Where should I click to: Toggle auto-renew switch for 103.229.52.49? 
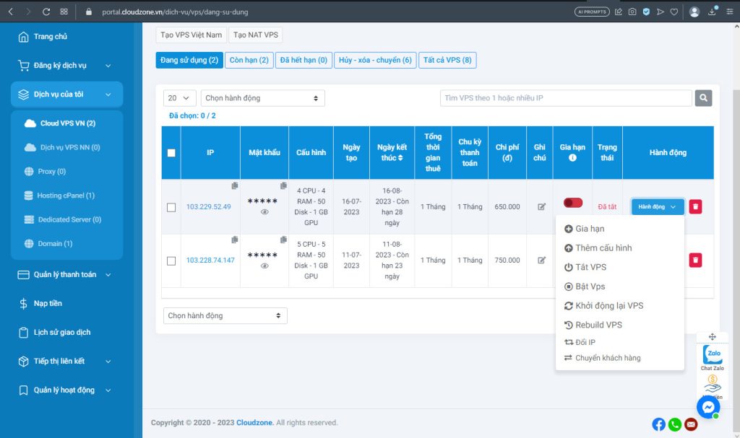coord(573,203)
